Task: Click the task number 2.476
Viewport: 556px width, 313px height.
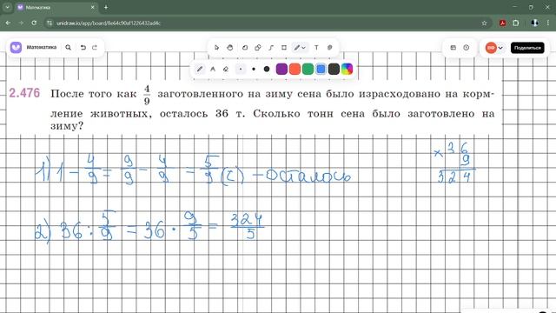Action: click(x=24, y=93)
